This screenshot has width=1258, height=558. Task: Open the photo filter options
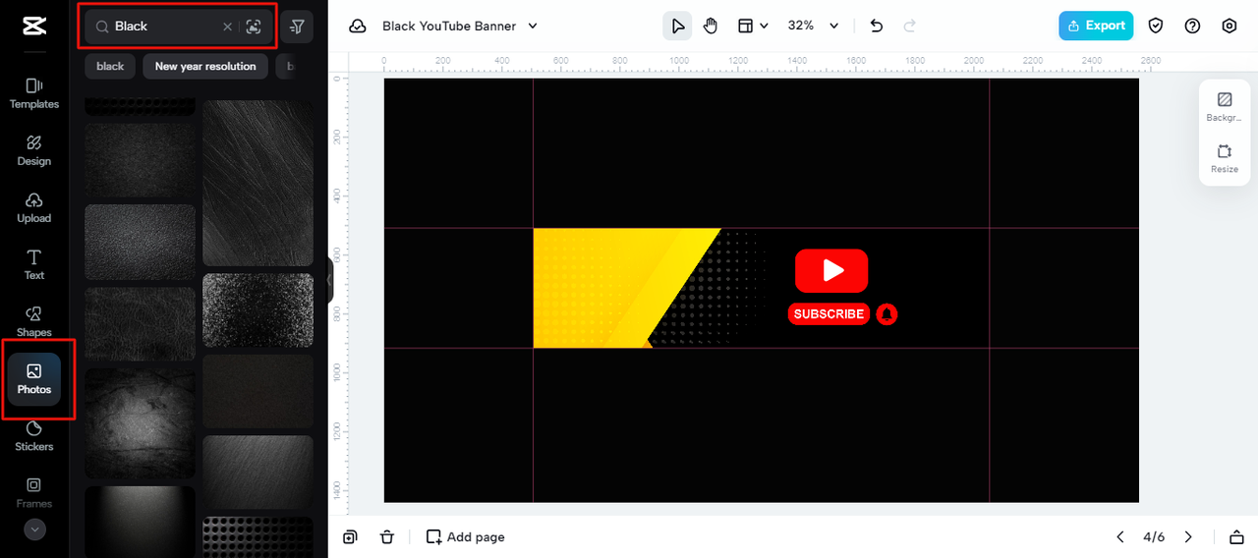click(297, 27)
